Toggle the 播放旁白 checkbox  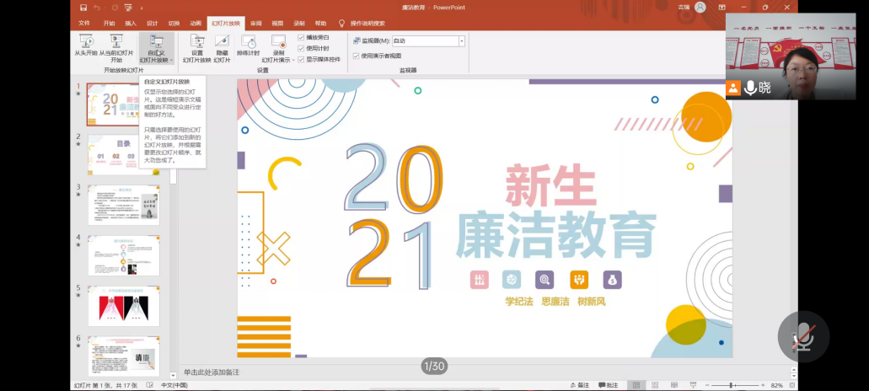301,38
